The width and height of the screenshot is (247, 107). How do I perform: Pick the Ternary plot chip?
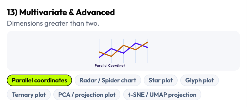pos(29,95)
